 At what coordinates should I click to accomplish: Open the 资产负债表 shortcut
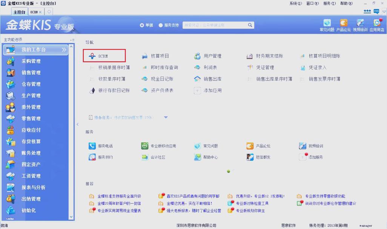click(x=157, y=90)
